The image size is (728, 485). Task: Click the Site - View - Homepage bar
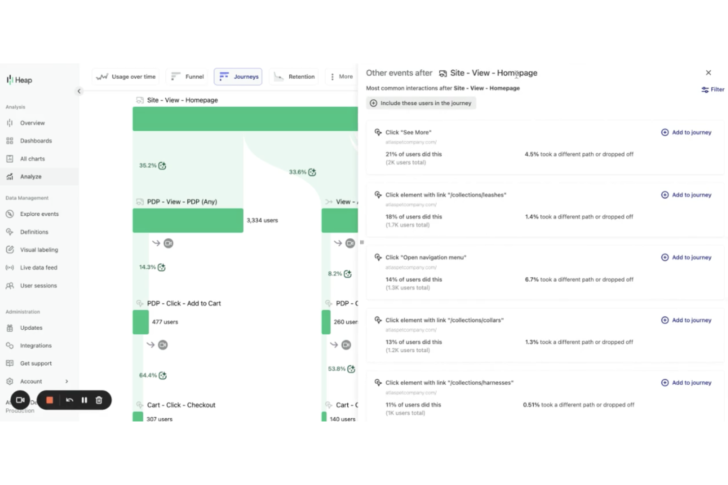tap(245, 119)
